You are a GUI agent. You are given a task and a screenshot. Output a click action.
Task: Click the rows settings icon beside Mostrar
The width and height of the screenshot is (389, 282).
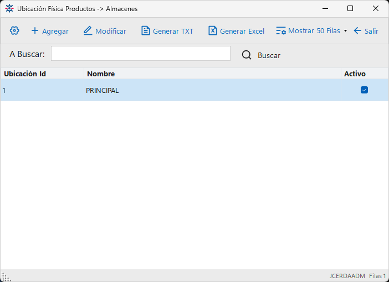pos(281,31)
